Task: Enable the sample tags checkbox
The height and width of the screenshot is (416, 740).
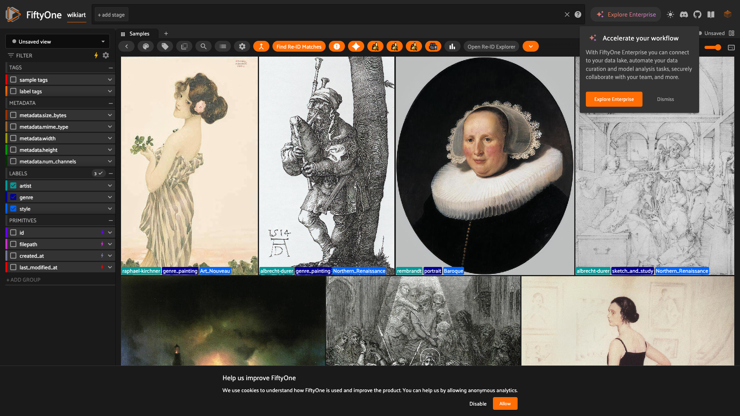Action: tap(13, 80)
